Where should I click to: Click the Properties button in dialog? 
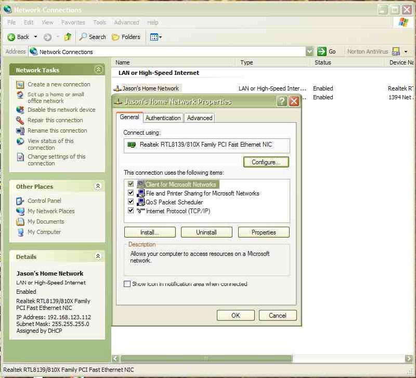[264, 232]
